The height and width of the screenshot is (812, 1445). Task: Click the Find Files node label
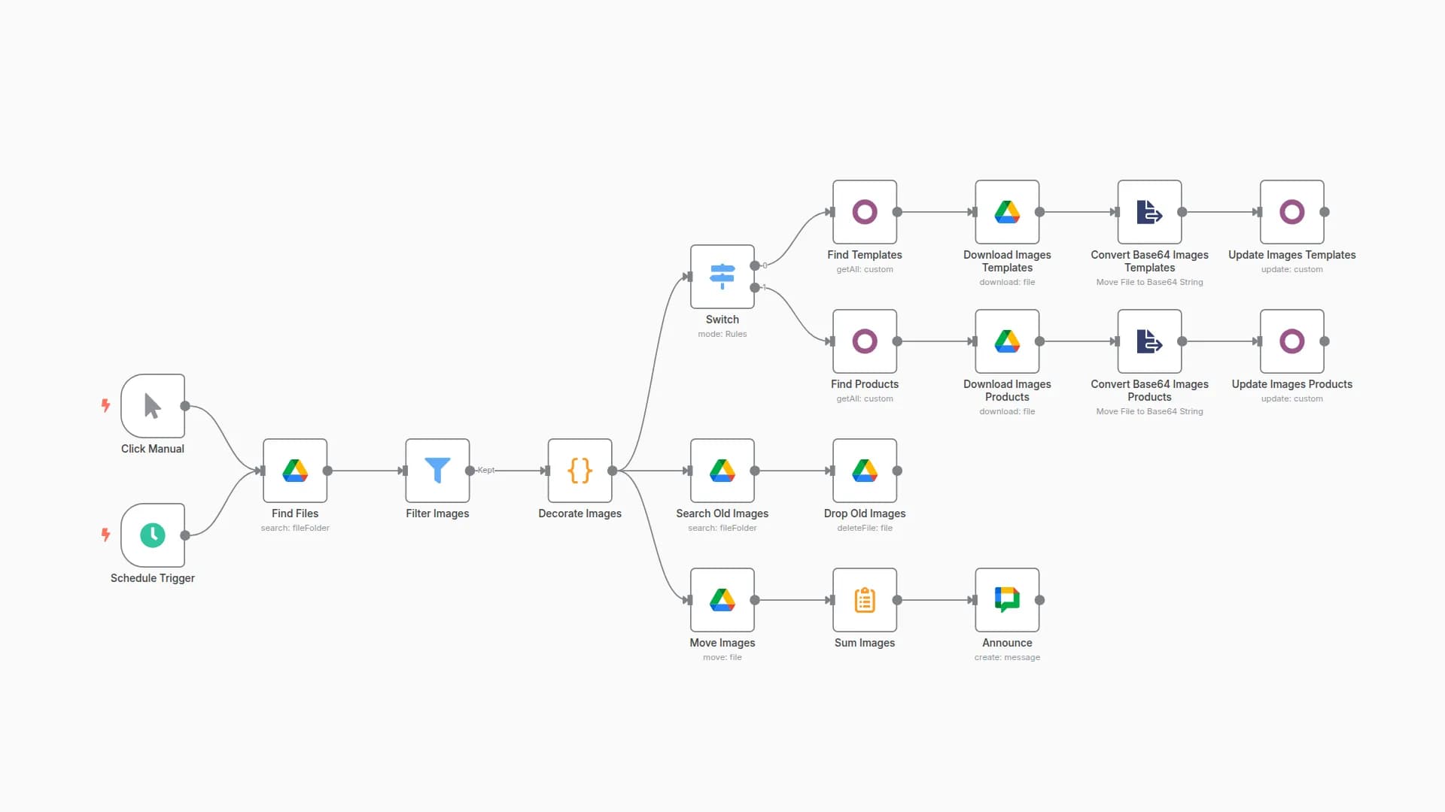pos(294,514)
